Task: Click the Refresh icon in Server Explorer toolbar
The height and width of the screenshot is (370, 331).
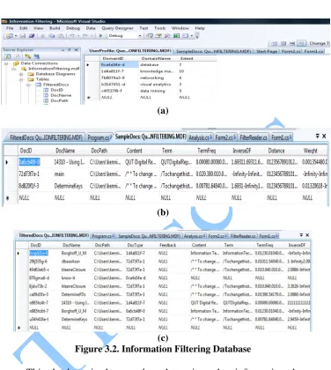Action: (x=7, y=56)
